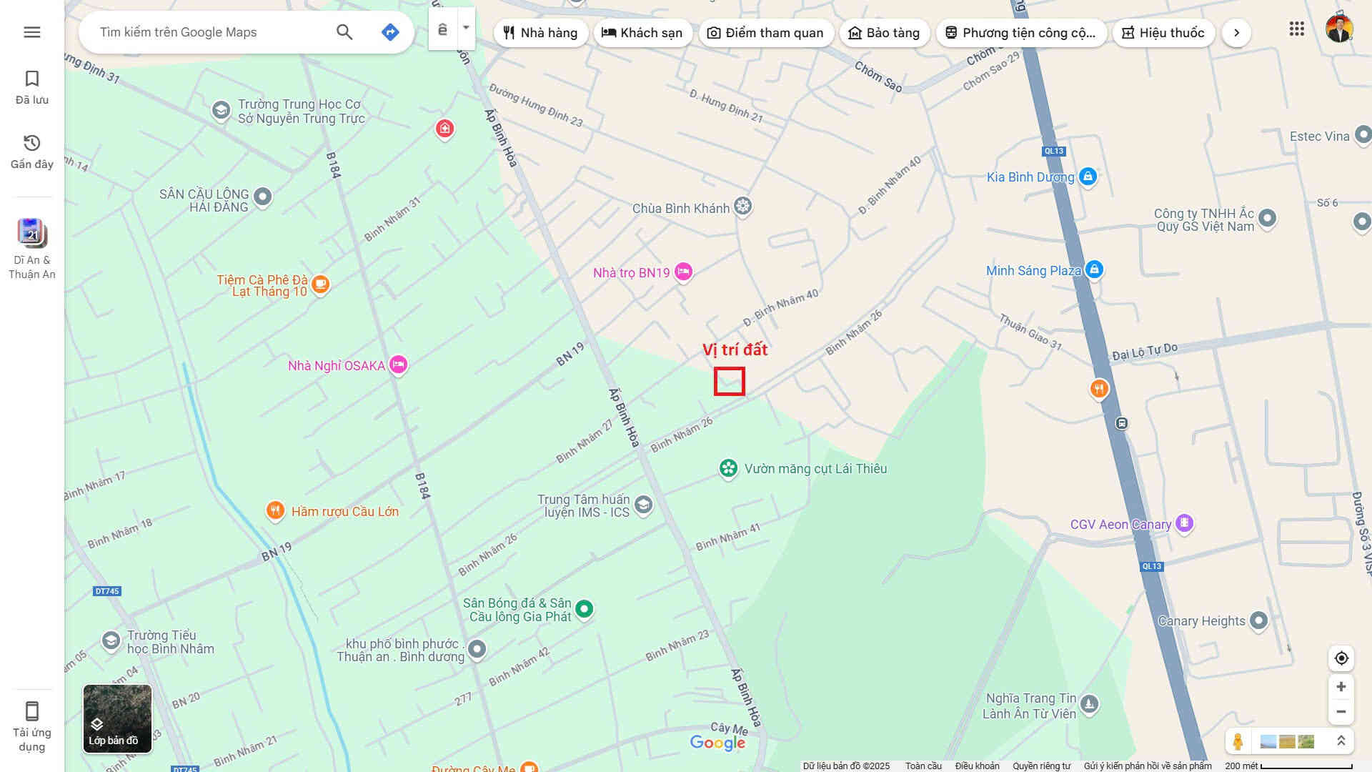The image size is (1372, 772).
Task: Open transit mode dropdown arrow
Action: (x=466, y=29)
